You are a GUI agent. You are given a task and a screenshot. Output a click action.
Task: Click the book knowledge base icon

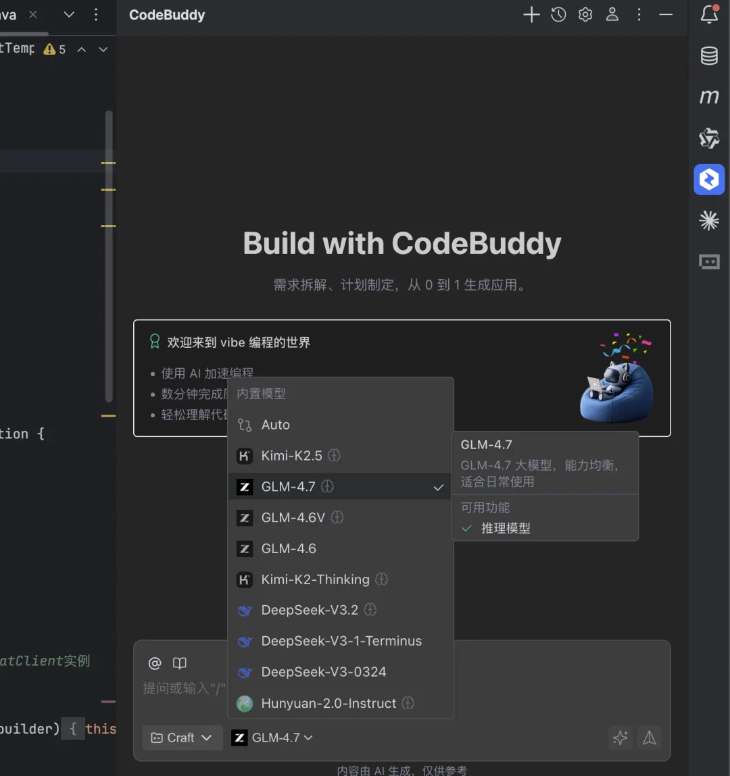point(179,663)
